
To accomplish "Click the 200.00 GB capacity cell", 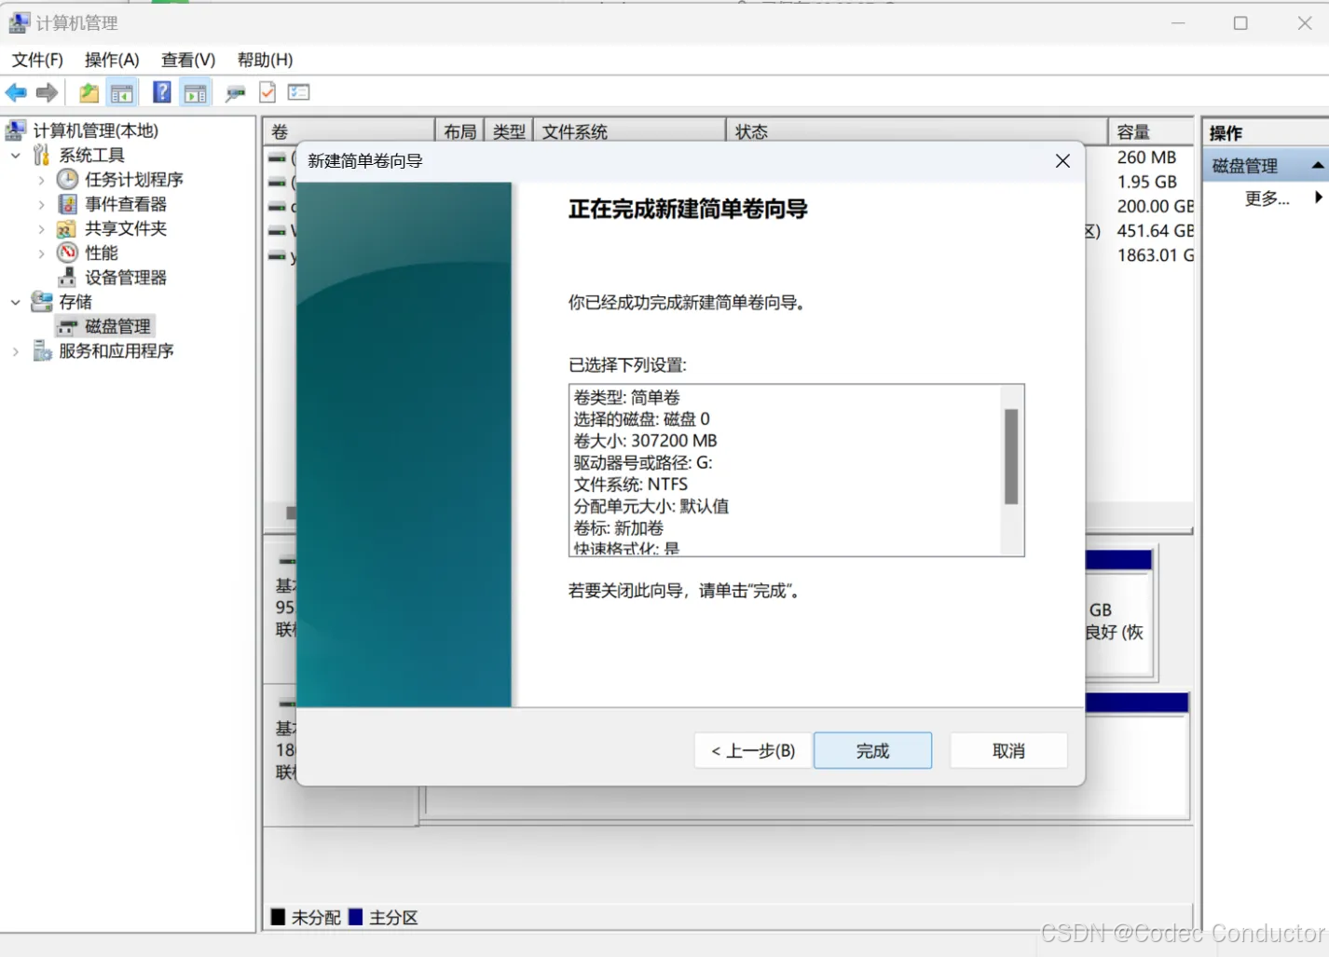I will pos(1155,206).
